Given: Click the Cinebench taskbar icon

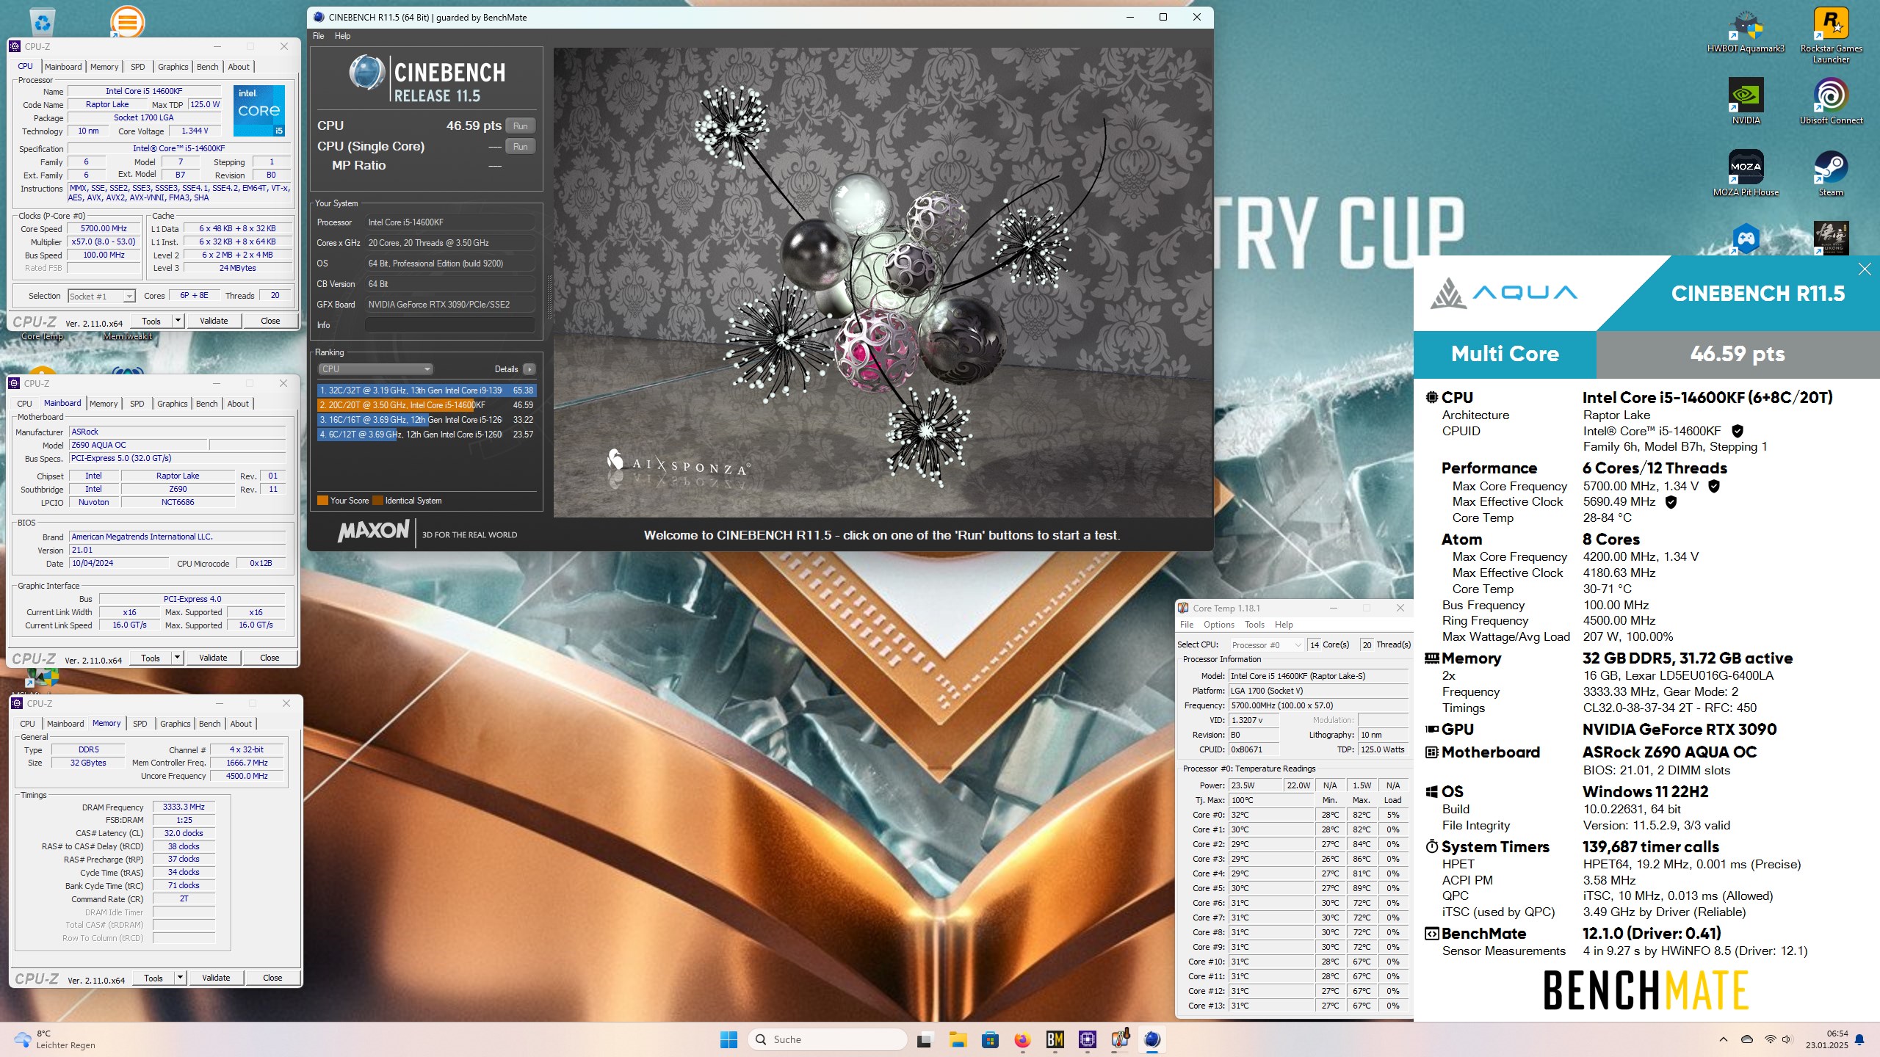Looking at the screenshot, I should click(1152, 1039).
